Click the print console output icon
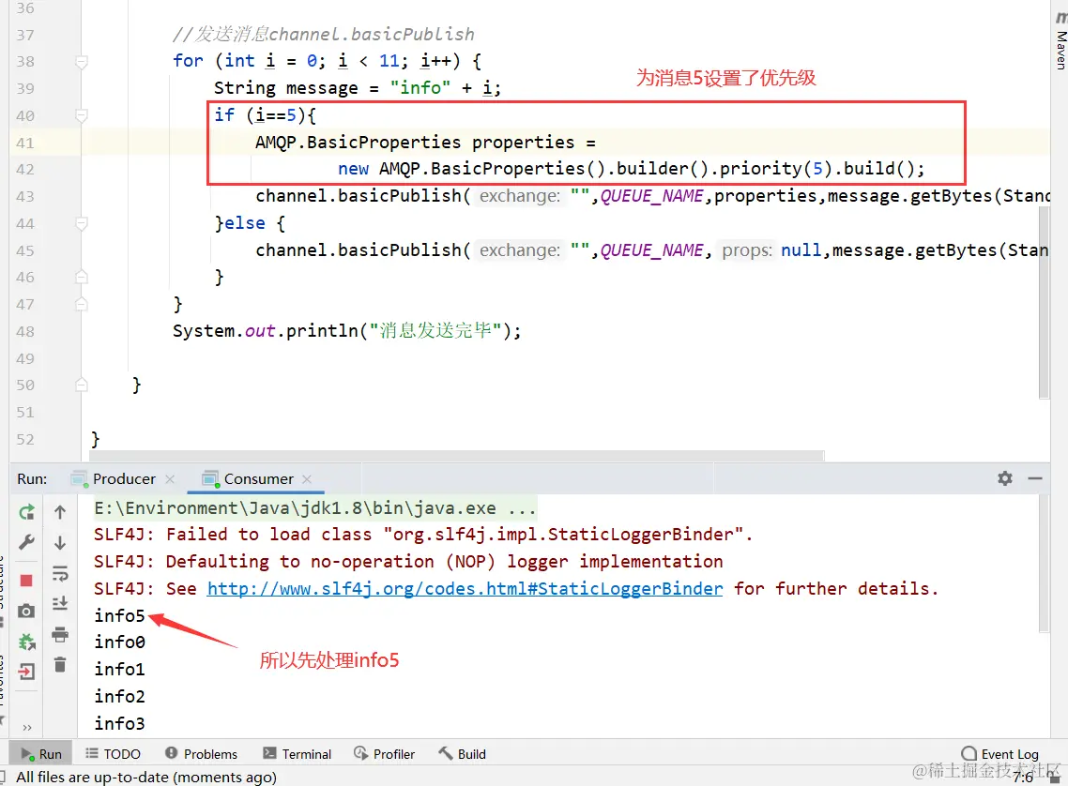 60,635
